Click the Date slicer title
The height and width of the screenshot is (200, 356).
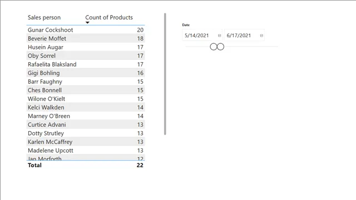pyautogui.click(x=186, y=25)
